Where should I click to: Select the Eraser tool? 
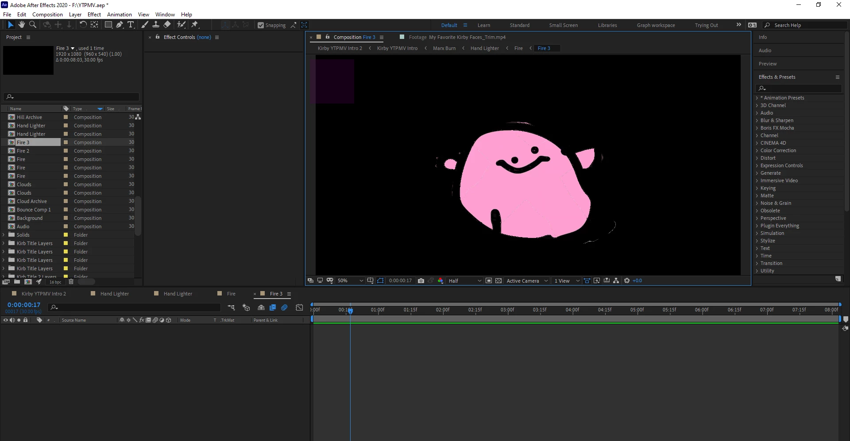(x=167, y=25)
